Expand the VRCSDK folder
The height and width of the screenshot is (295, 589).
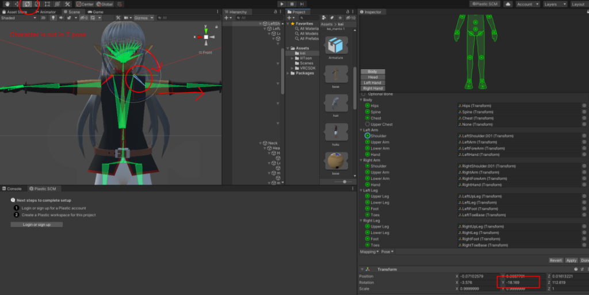292,68
